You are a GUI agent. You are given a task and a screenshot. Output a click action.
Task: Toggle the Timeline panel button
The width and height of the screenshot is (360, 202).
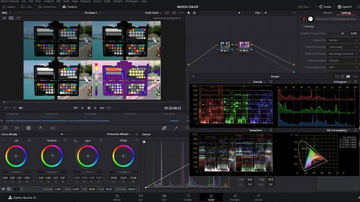70,7
